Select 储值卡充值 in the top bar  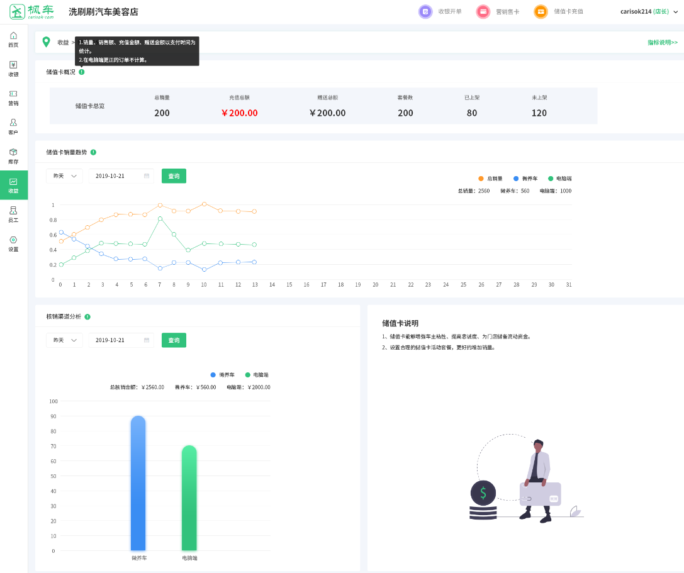[x=559, y=11]
